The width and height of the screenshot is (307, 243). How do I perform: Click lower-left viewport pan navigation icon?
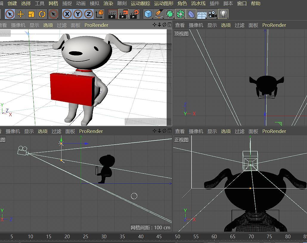point(155,131)
